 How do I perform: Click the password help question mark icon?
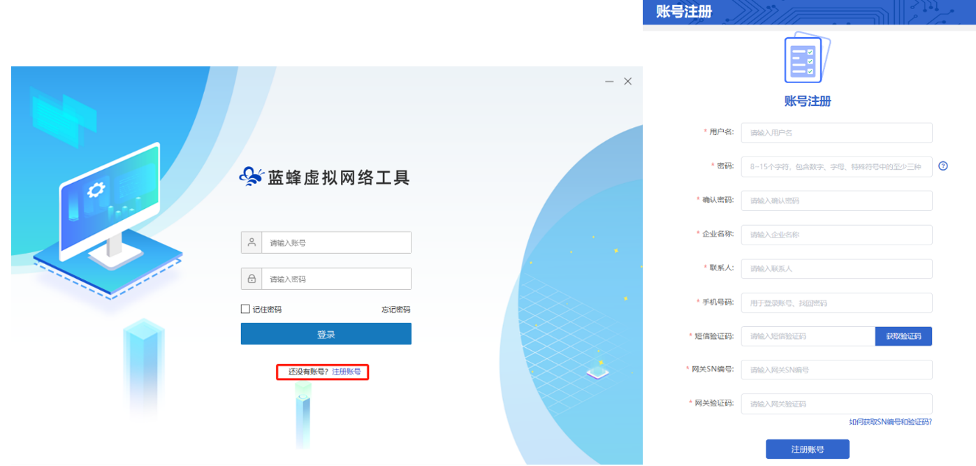[943, 166]
